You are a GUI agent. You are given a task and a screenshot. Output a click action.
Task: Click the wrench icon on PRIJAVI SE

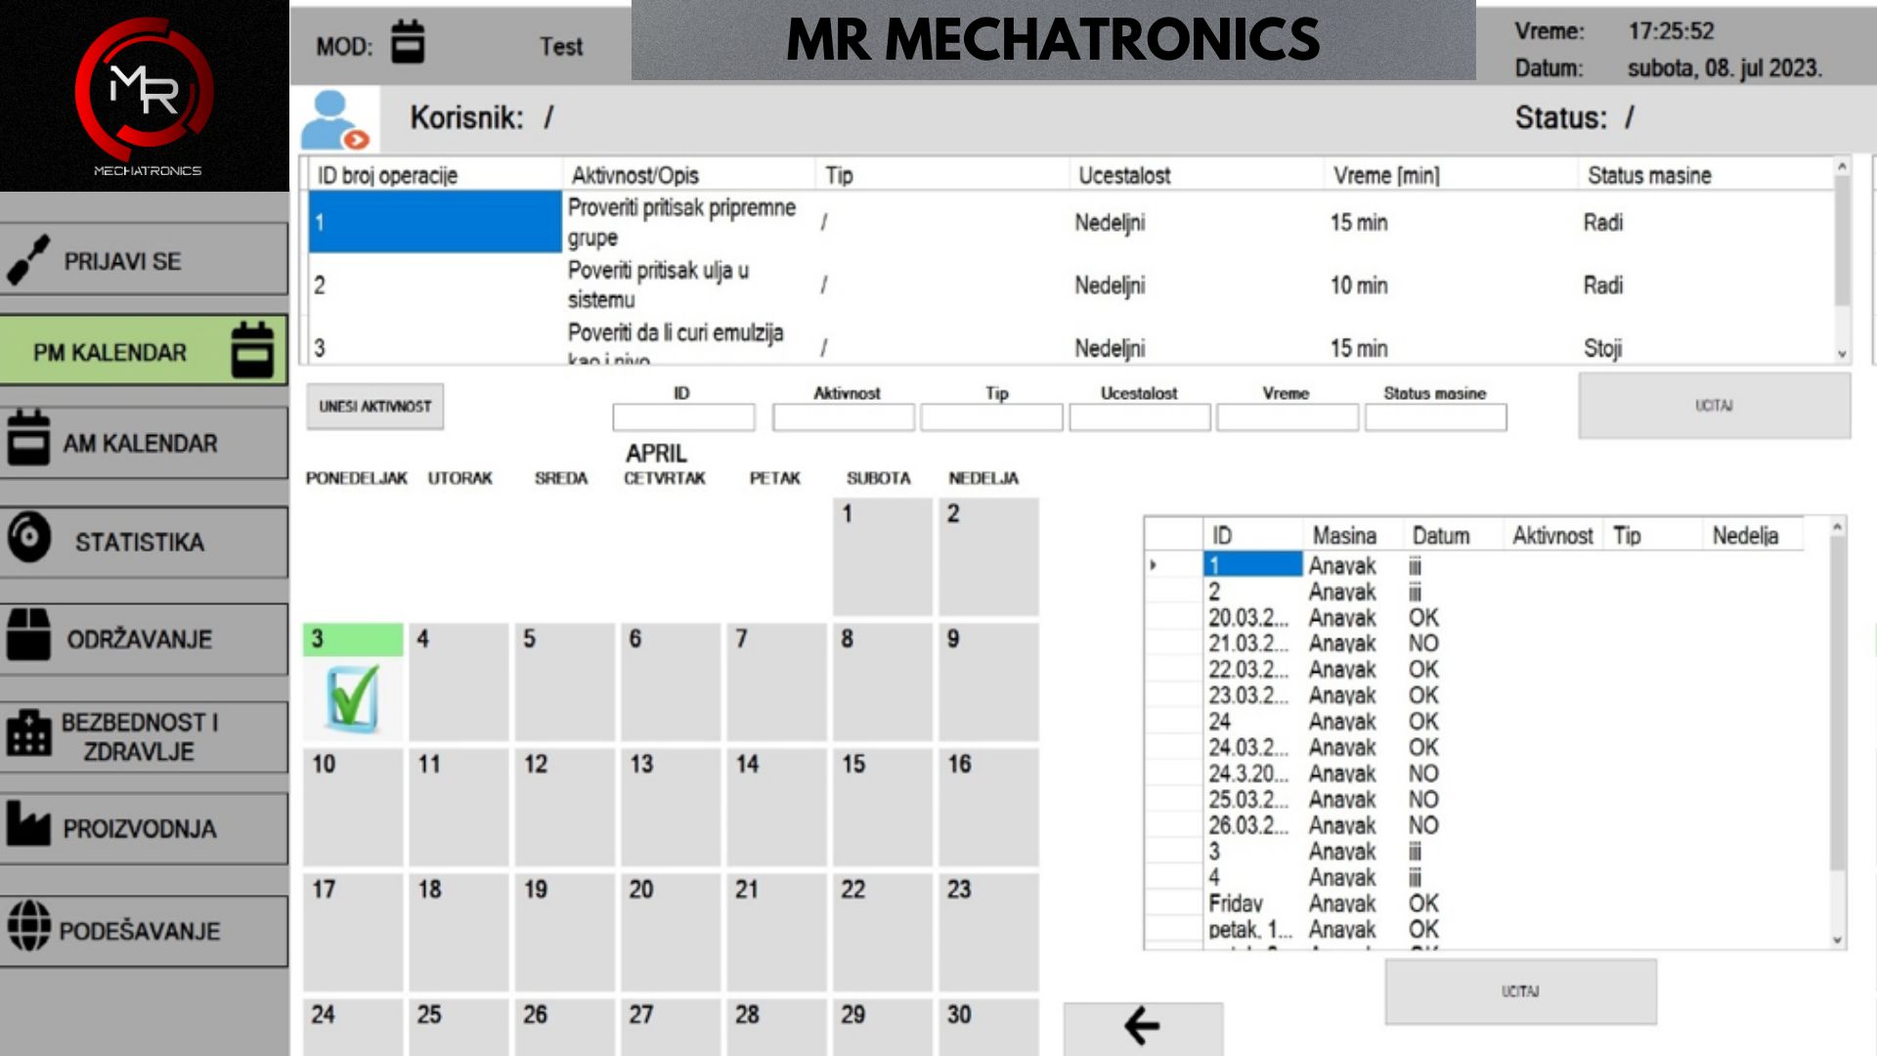click(28, 259)
